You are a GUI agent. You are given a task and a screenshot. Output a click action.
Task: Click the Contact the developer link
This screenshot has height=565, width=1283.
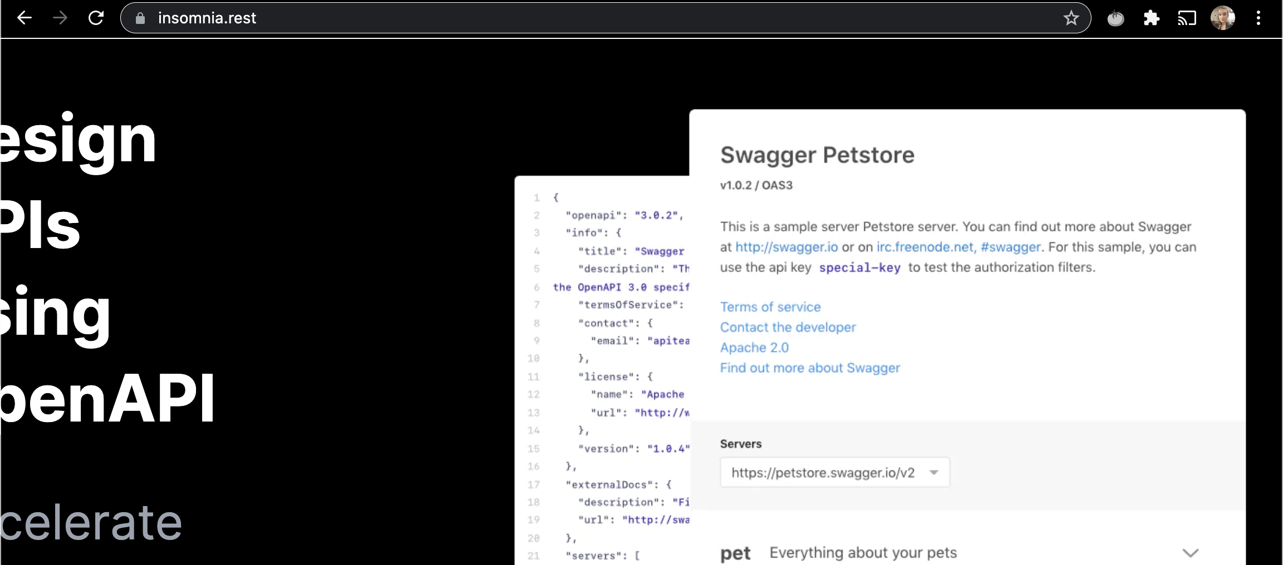tap(787, 327)
